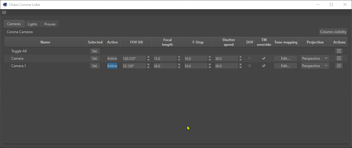Increase Camera focal length with up arrow
Screen dimensions: 352x148
pyautogui.click(x=179, y=57)
